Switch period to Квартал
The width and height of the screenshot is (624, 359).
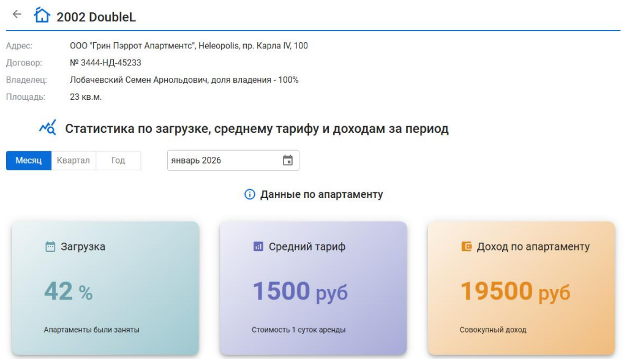click(x=73, y=161)
